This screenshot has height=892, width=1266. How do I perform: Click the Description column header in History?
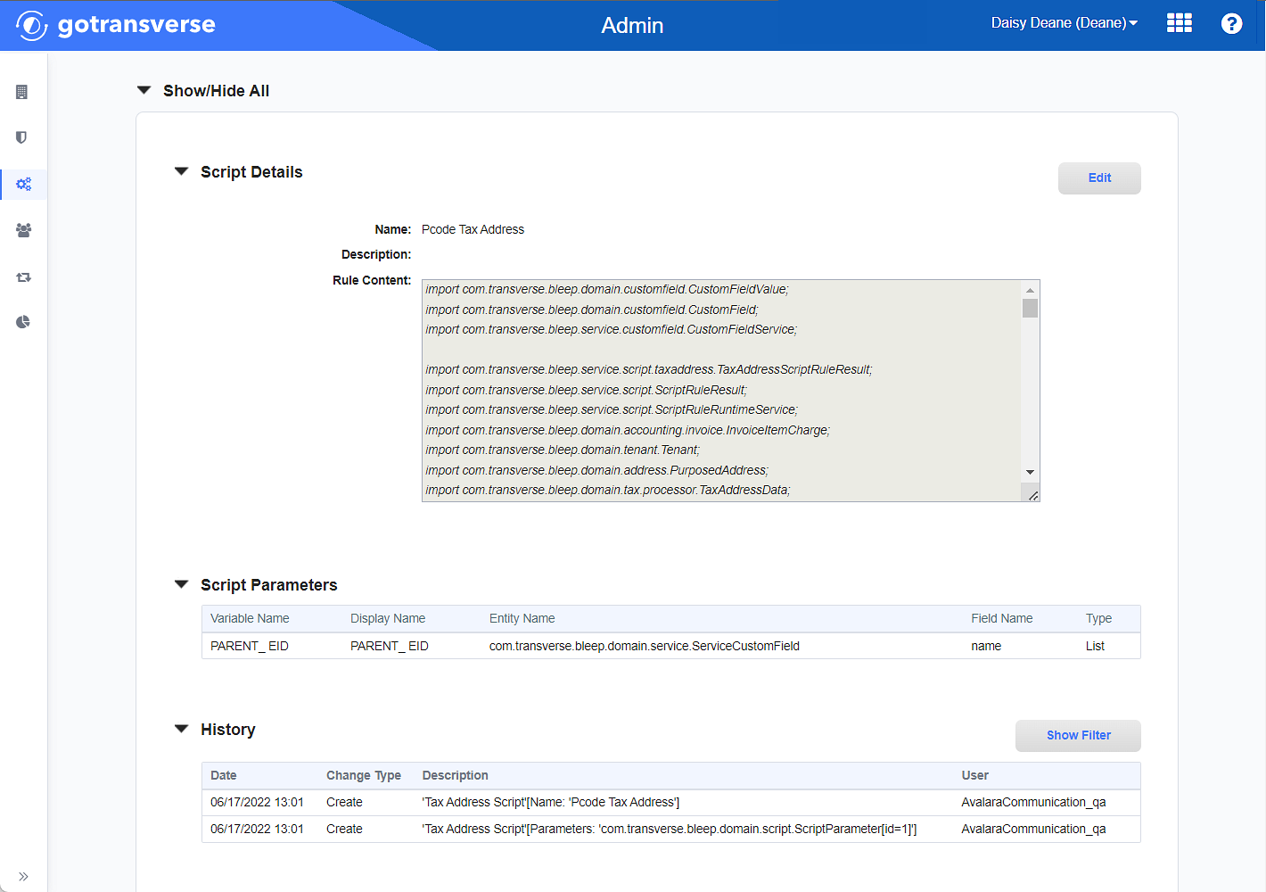[x=455, y=775]
